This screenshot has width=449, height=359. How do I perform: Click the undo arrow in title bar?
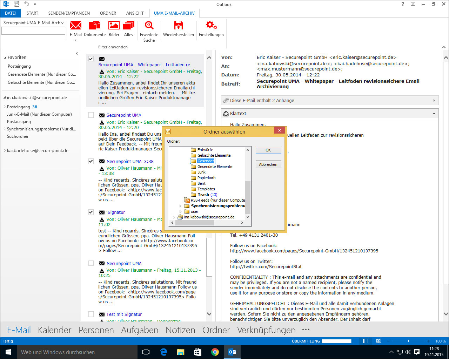(x=27, y=4)
